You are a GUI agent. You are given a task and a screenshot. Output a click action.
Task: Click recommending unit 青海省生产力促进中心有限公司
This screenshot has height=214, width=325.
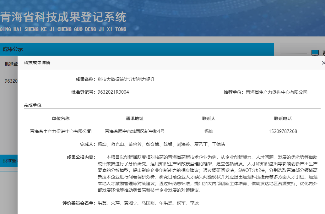276,92
